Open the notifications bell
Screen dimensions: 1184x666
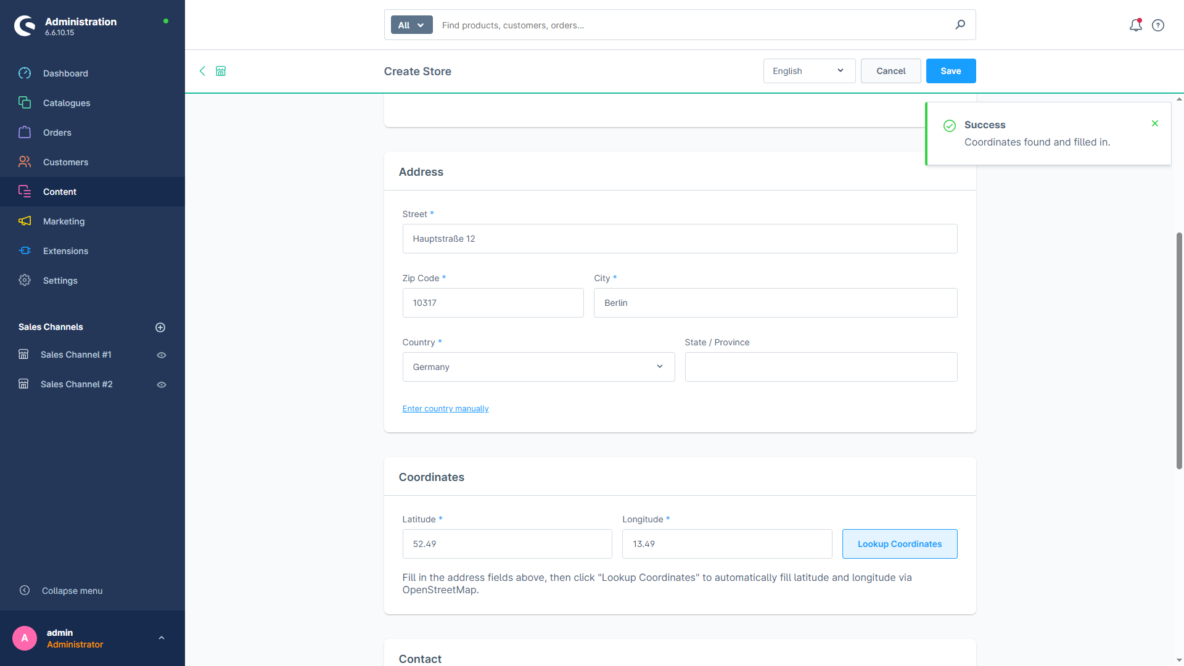1135,25
